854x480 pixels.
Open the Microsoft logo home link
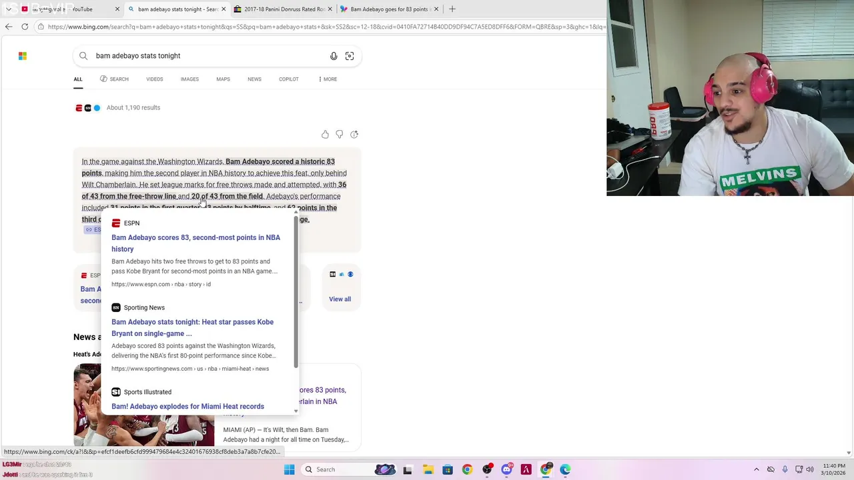tap(23, 56)
